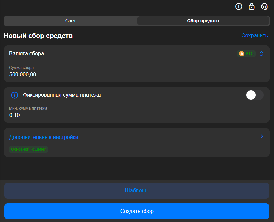Open currency selector up-down arrows
274x222 pixels.
pyautogui.click(x=261, y=54)
